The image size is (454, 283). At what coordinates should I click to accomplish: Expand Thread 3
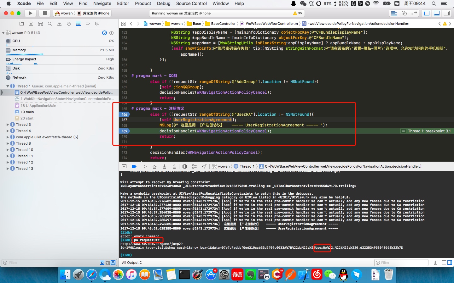[x=8, y=125]
